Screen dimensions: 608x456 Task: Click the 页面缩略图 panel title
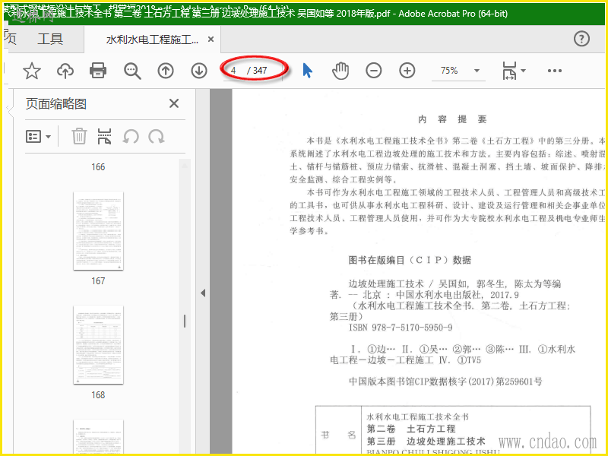tap(55, 104)
